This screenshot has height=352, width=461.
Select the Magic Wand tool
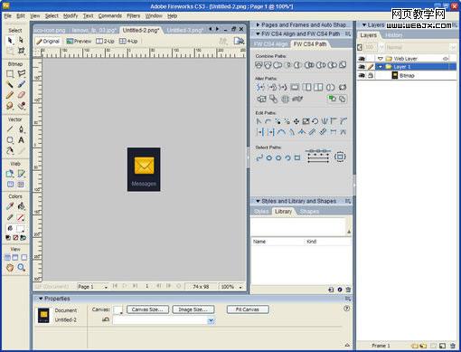click(x=10, y=84)
